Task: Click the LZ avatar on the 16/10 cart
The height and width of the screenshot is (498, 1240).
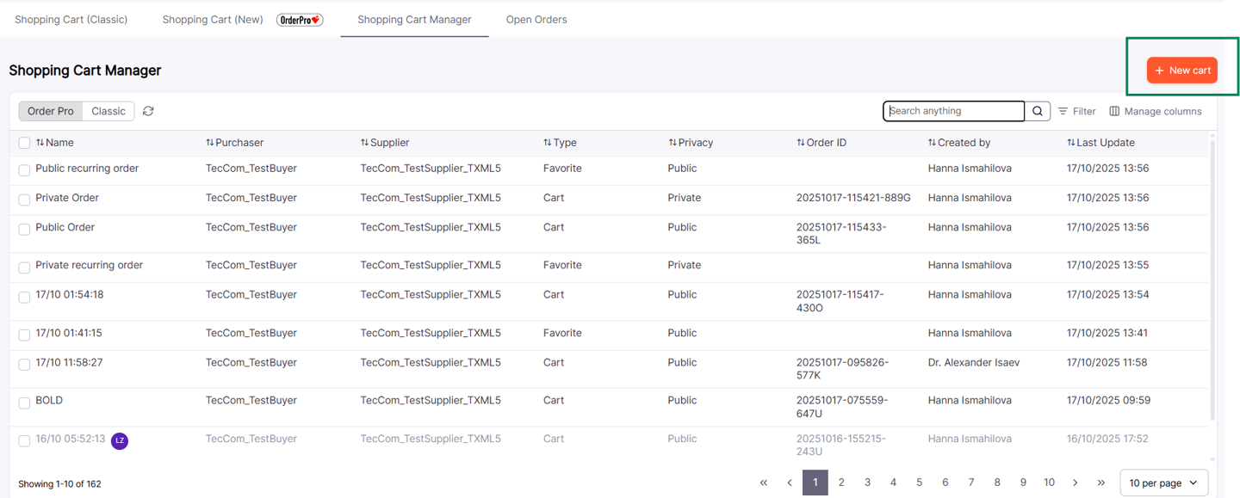Action: pos(120,440)
